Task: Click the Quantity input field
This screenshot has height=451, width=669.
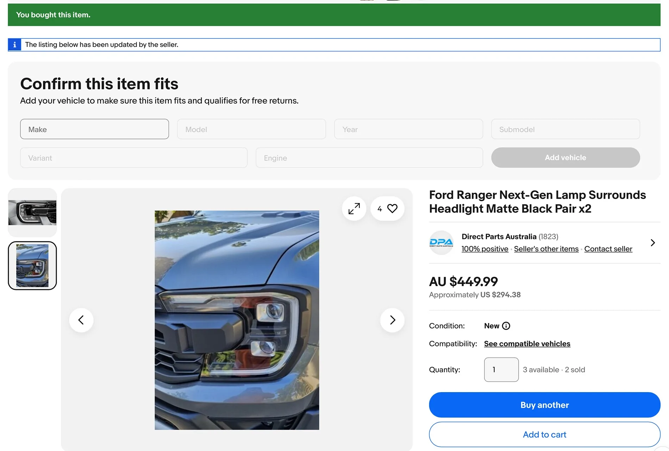Action: pos(501,370)
